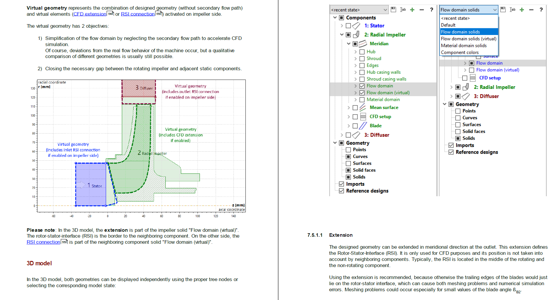The width and height of the screenshot is (559, 300).
Task: Open the <recent state> dropdown
Action: 359,10
